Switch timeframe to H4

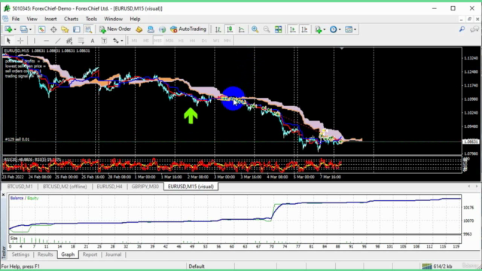click(x=193, y=41)
